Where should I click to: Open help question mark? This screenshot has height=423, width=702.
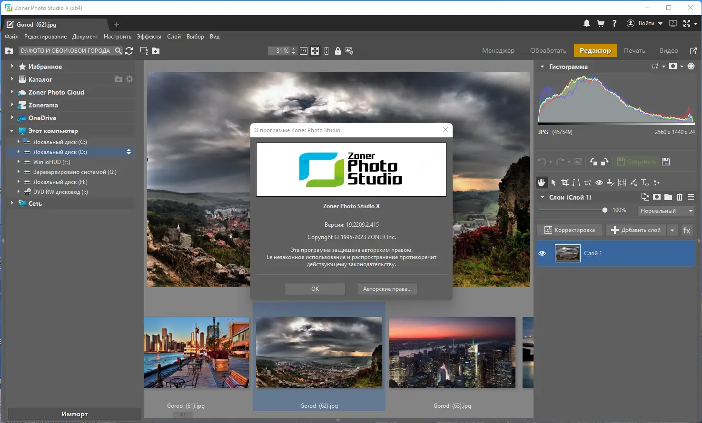(x=614, y=23)
